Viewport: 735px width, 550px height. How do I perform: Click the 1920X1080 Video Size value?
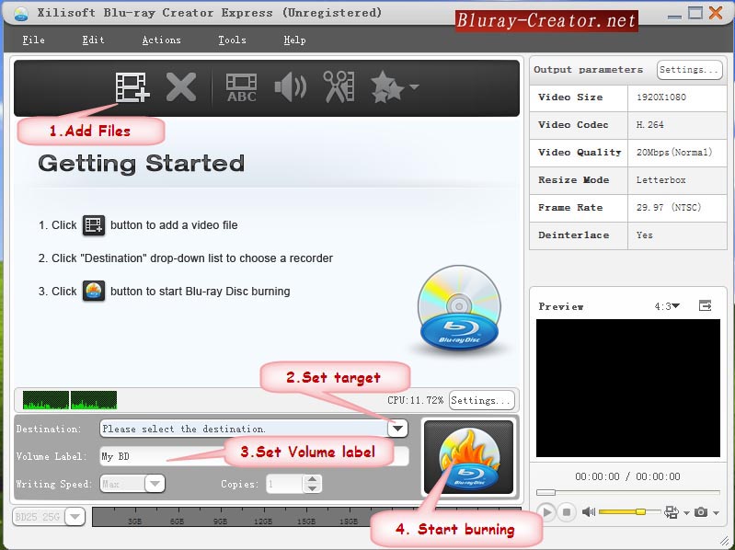coord(661,97)
